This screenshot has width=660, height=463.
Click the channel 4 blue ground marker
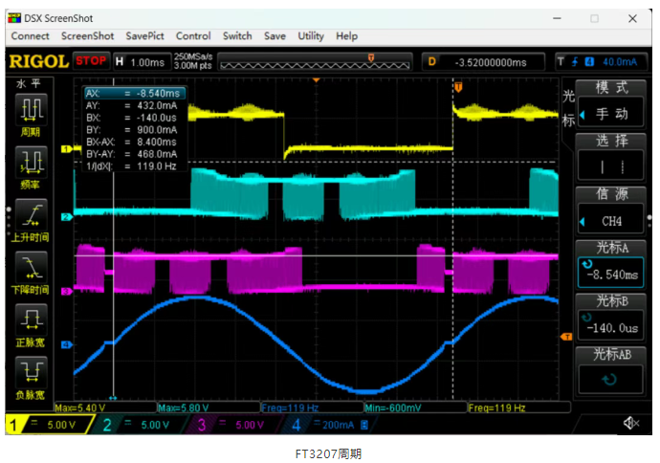pyautogui.click(x=66, y=344)
